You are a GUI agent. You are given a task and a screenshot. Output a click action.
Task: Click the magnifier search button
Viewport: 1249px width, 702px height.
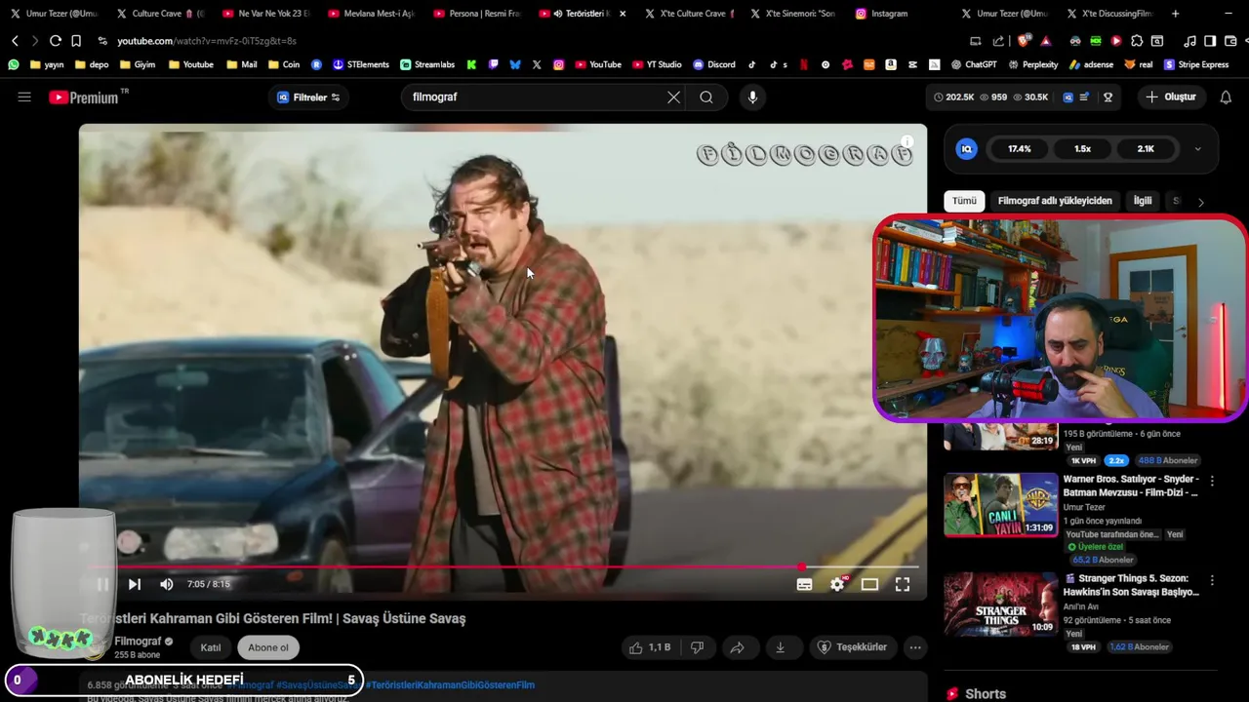[x=706, y=97]
